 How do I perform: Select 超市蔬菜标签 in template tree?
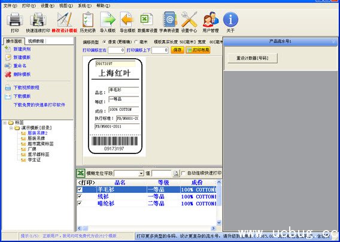pyautogui.click(x=40, y=144)
